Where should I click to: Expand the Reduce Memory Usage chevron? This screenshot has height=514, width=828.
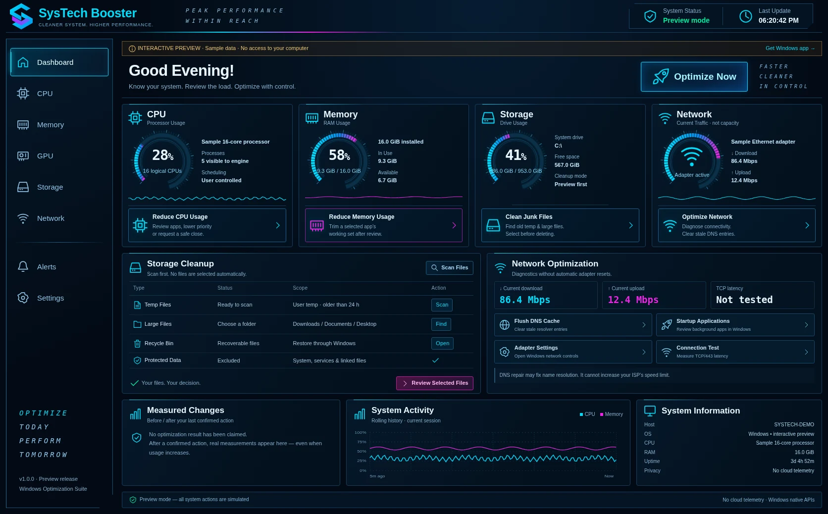[454, 225]
